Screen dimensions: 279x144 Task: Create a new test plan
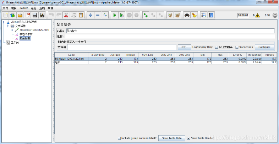pyautogui.click(x=6, y=15)
